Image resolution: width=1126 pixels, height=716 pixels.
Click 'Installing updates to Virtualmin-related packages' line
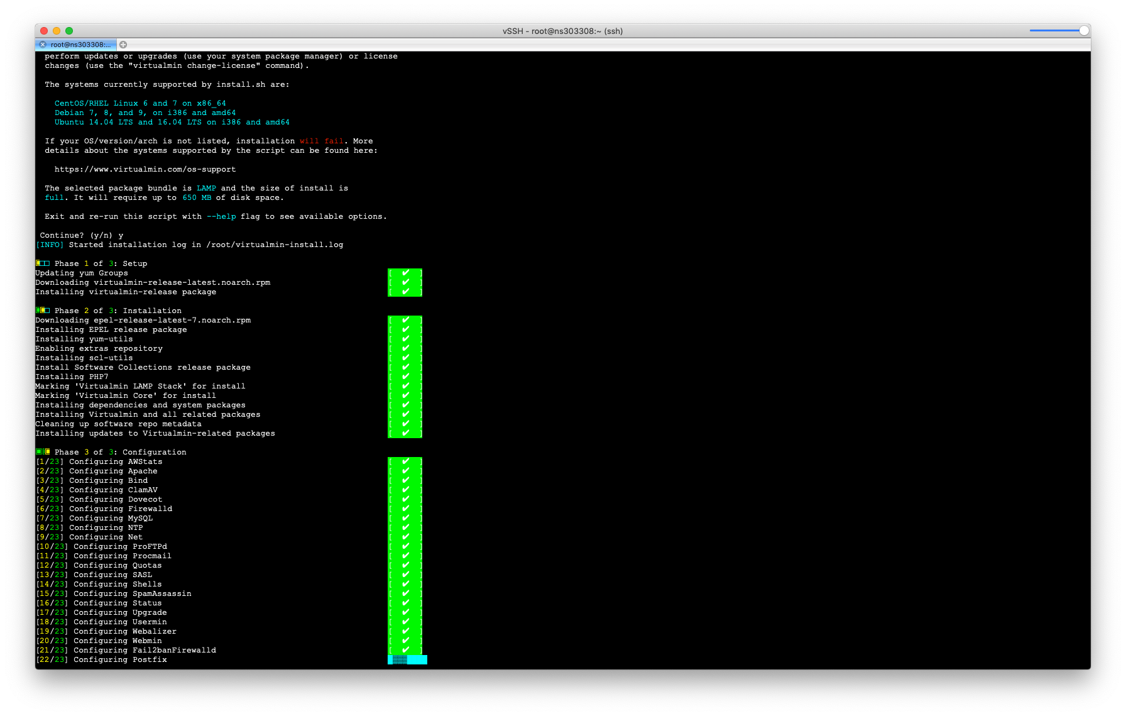[x=155, y=433]
